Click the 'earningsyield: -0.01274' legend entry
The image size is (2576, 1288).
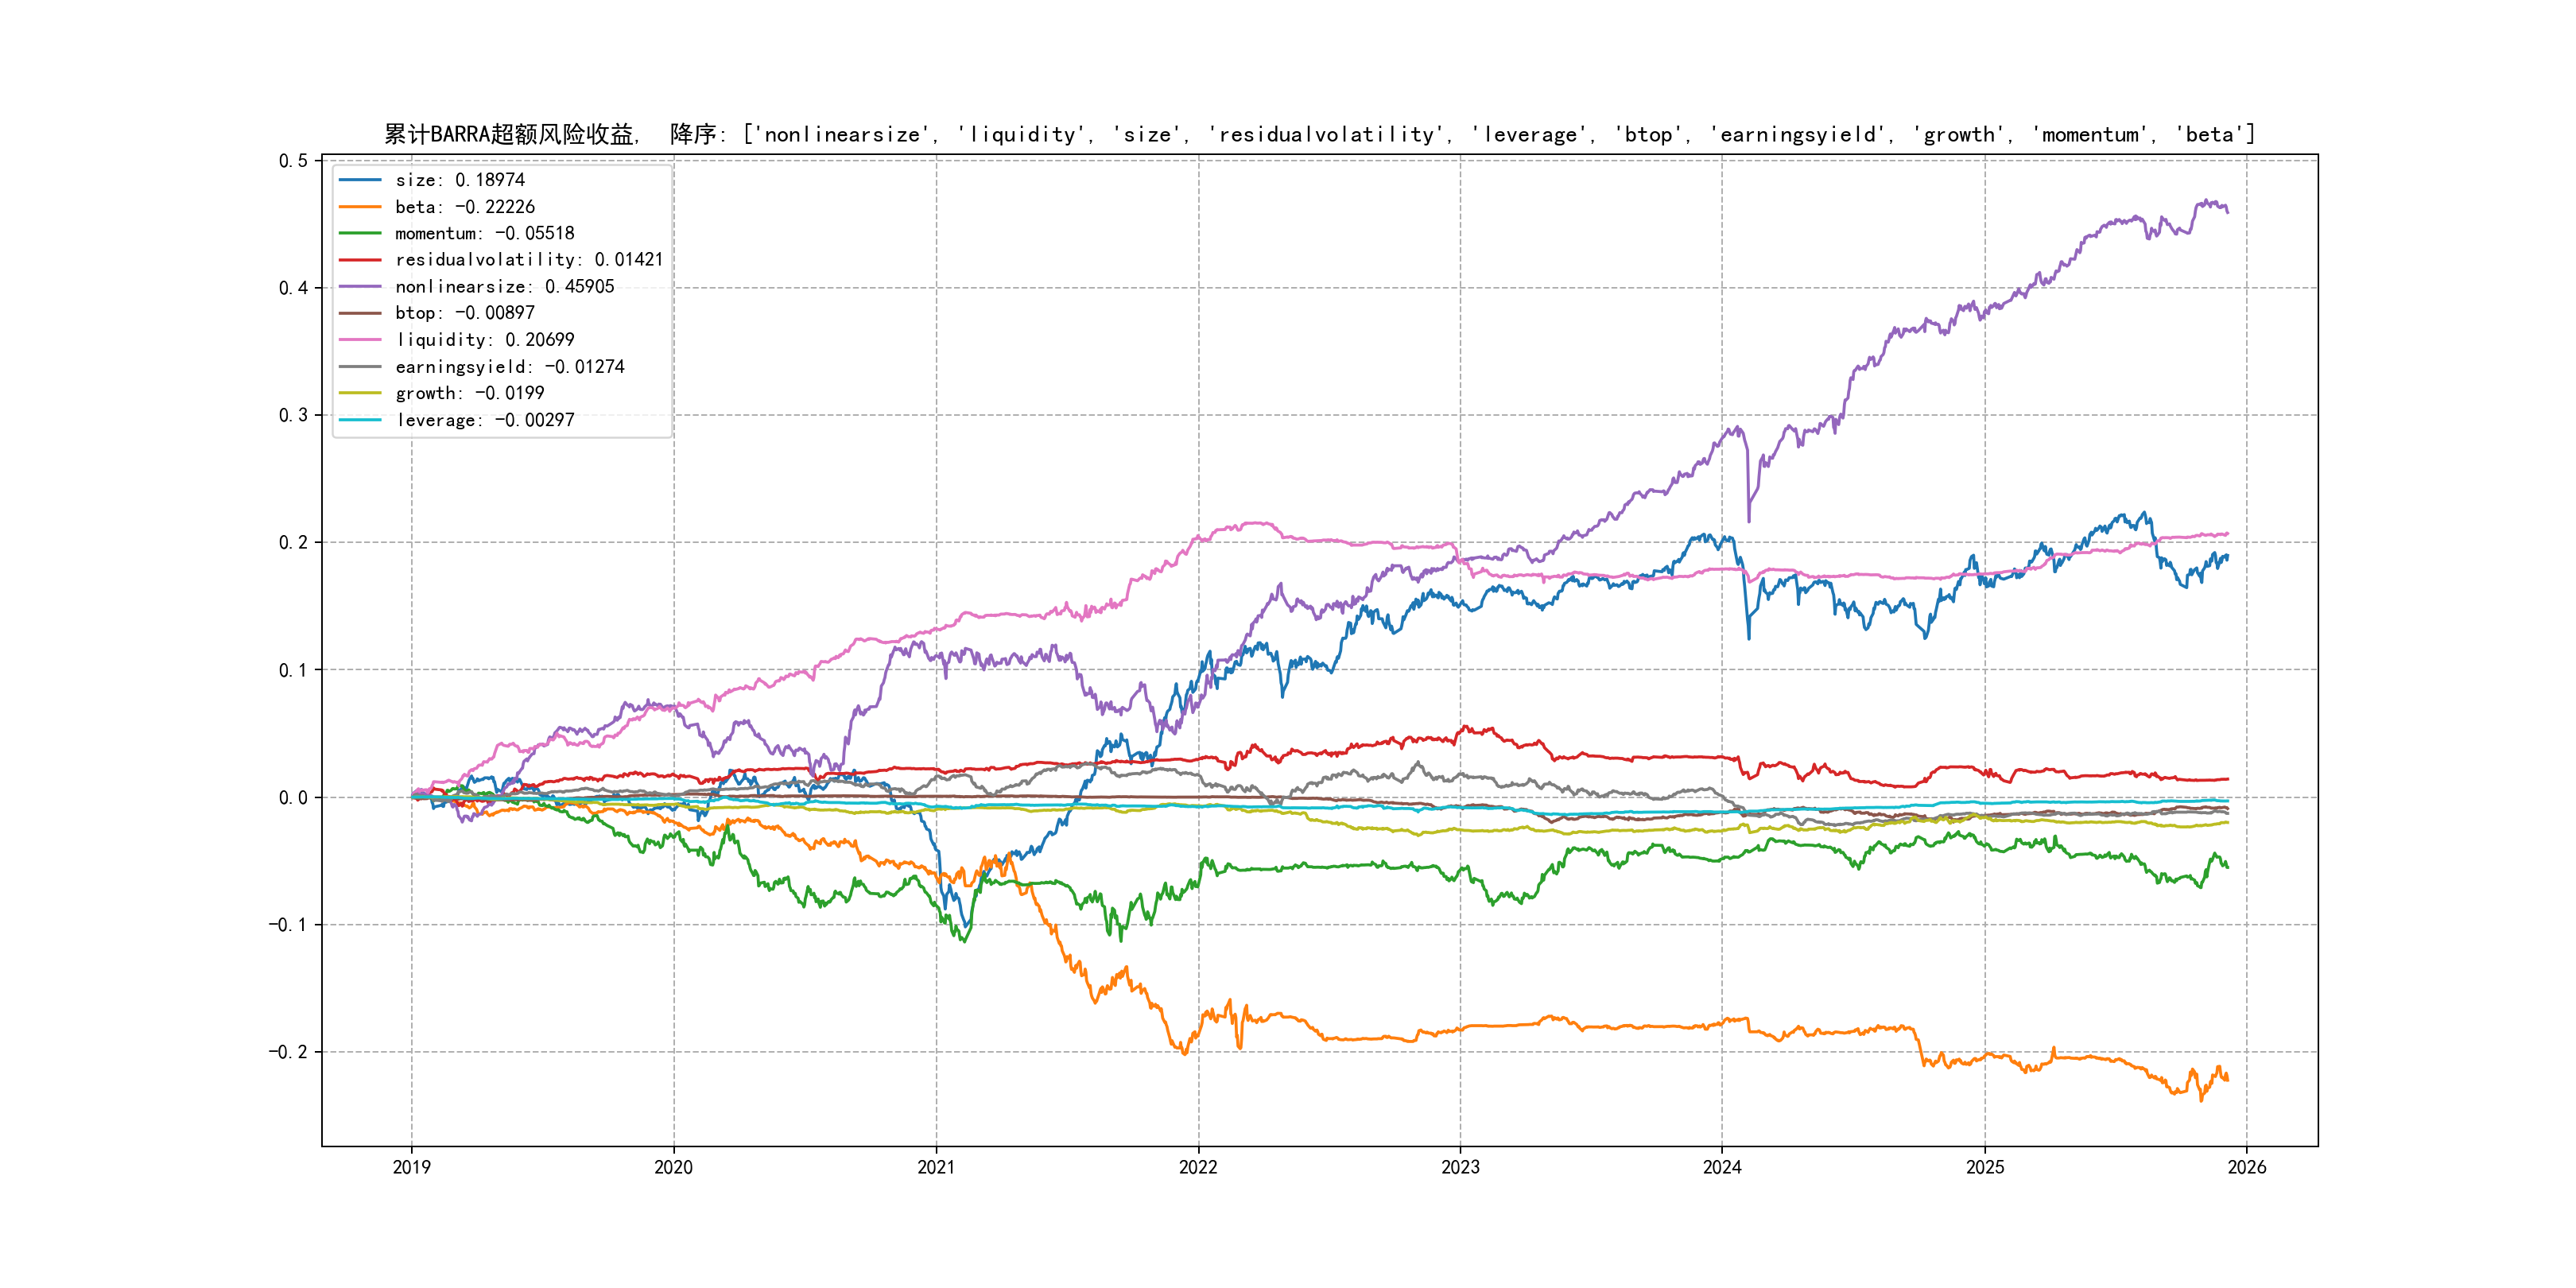(509, 367)
